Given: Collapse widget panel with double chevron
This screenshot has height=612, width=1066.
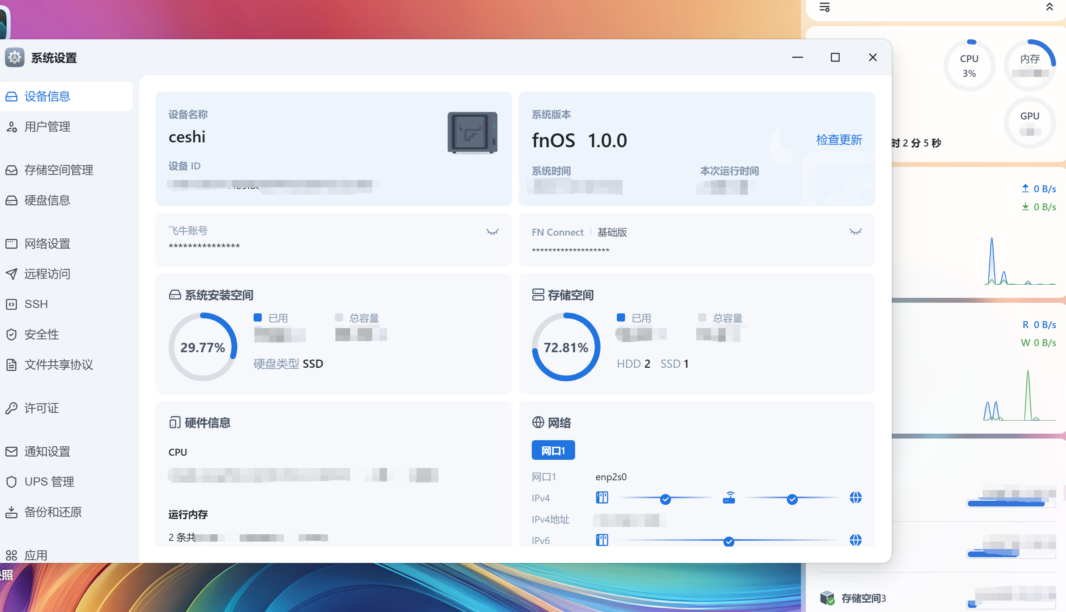Looking at the screenshot, I should 1049,7.
